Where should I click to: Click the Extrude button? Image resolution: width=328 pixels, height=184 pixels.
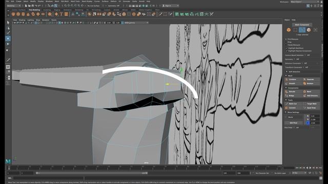(293, 91)
